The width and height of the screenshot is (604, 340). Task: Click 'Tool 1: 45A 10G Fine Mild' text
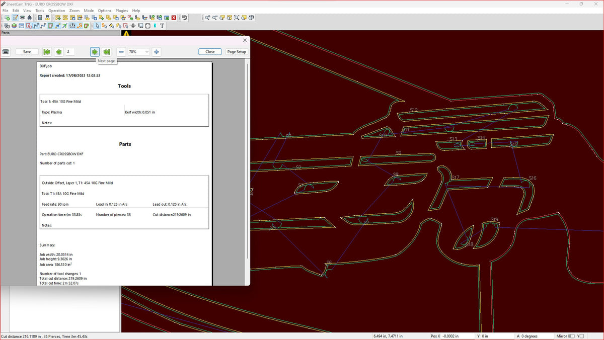(x=60, y=102)
